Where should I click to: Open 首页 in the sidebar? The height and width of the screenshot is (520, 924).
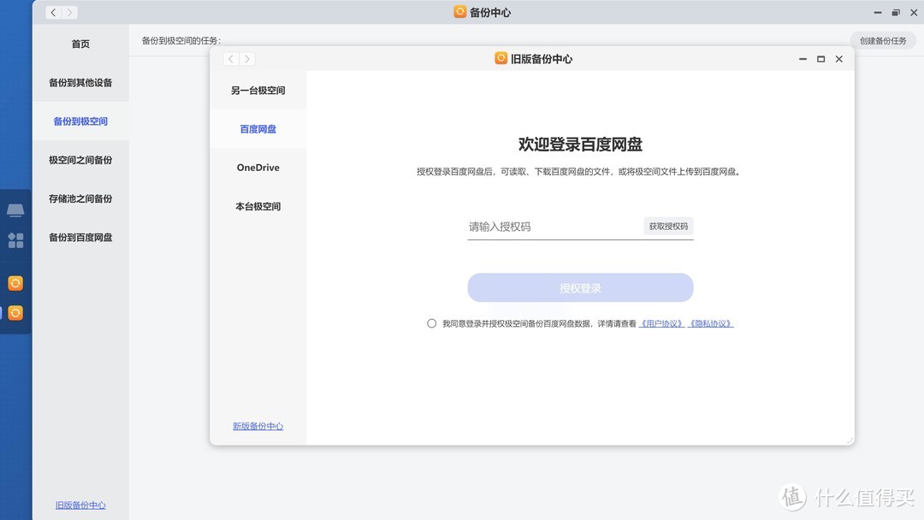pyautogui.click(x=80, y=44)
